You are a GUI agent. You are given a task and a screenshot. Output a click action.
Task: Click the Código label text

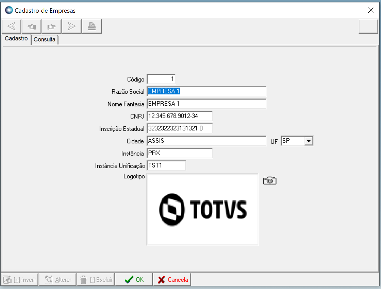(136, 79)
